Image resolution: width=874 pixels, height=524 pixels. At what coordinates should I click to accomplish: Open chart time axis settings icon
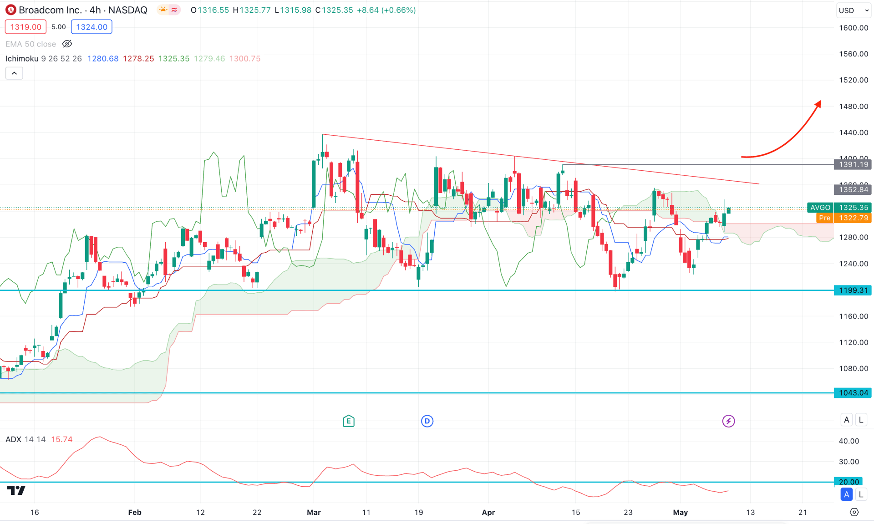coord(854,512)
